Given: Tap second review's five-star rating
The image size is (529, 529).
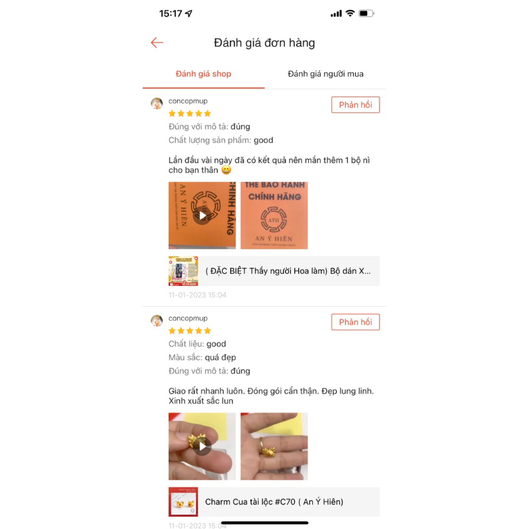Looking at the screenshot, I should pyautogui.click(x=190, y=331).
